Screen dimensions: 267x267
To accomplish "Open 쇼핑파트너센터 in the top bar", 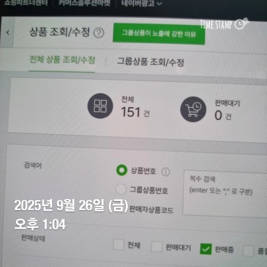I will point(26,3).
